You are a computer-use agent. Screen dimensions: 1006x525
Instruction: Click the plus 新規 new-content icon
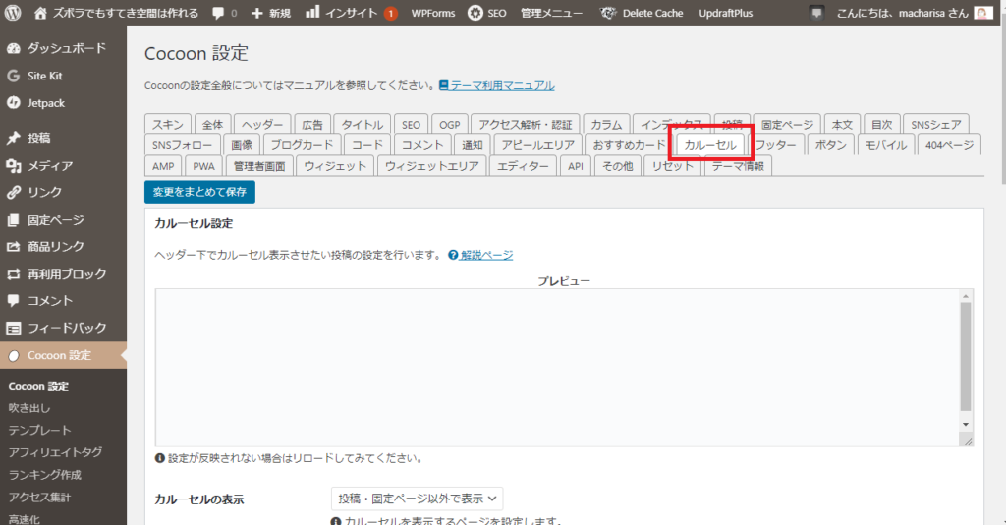coord(257,13)
